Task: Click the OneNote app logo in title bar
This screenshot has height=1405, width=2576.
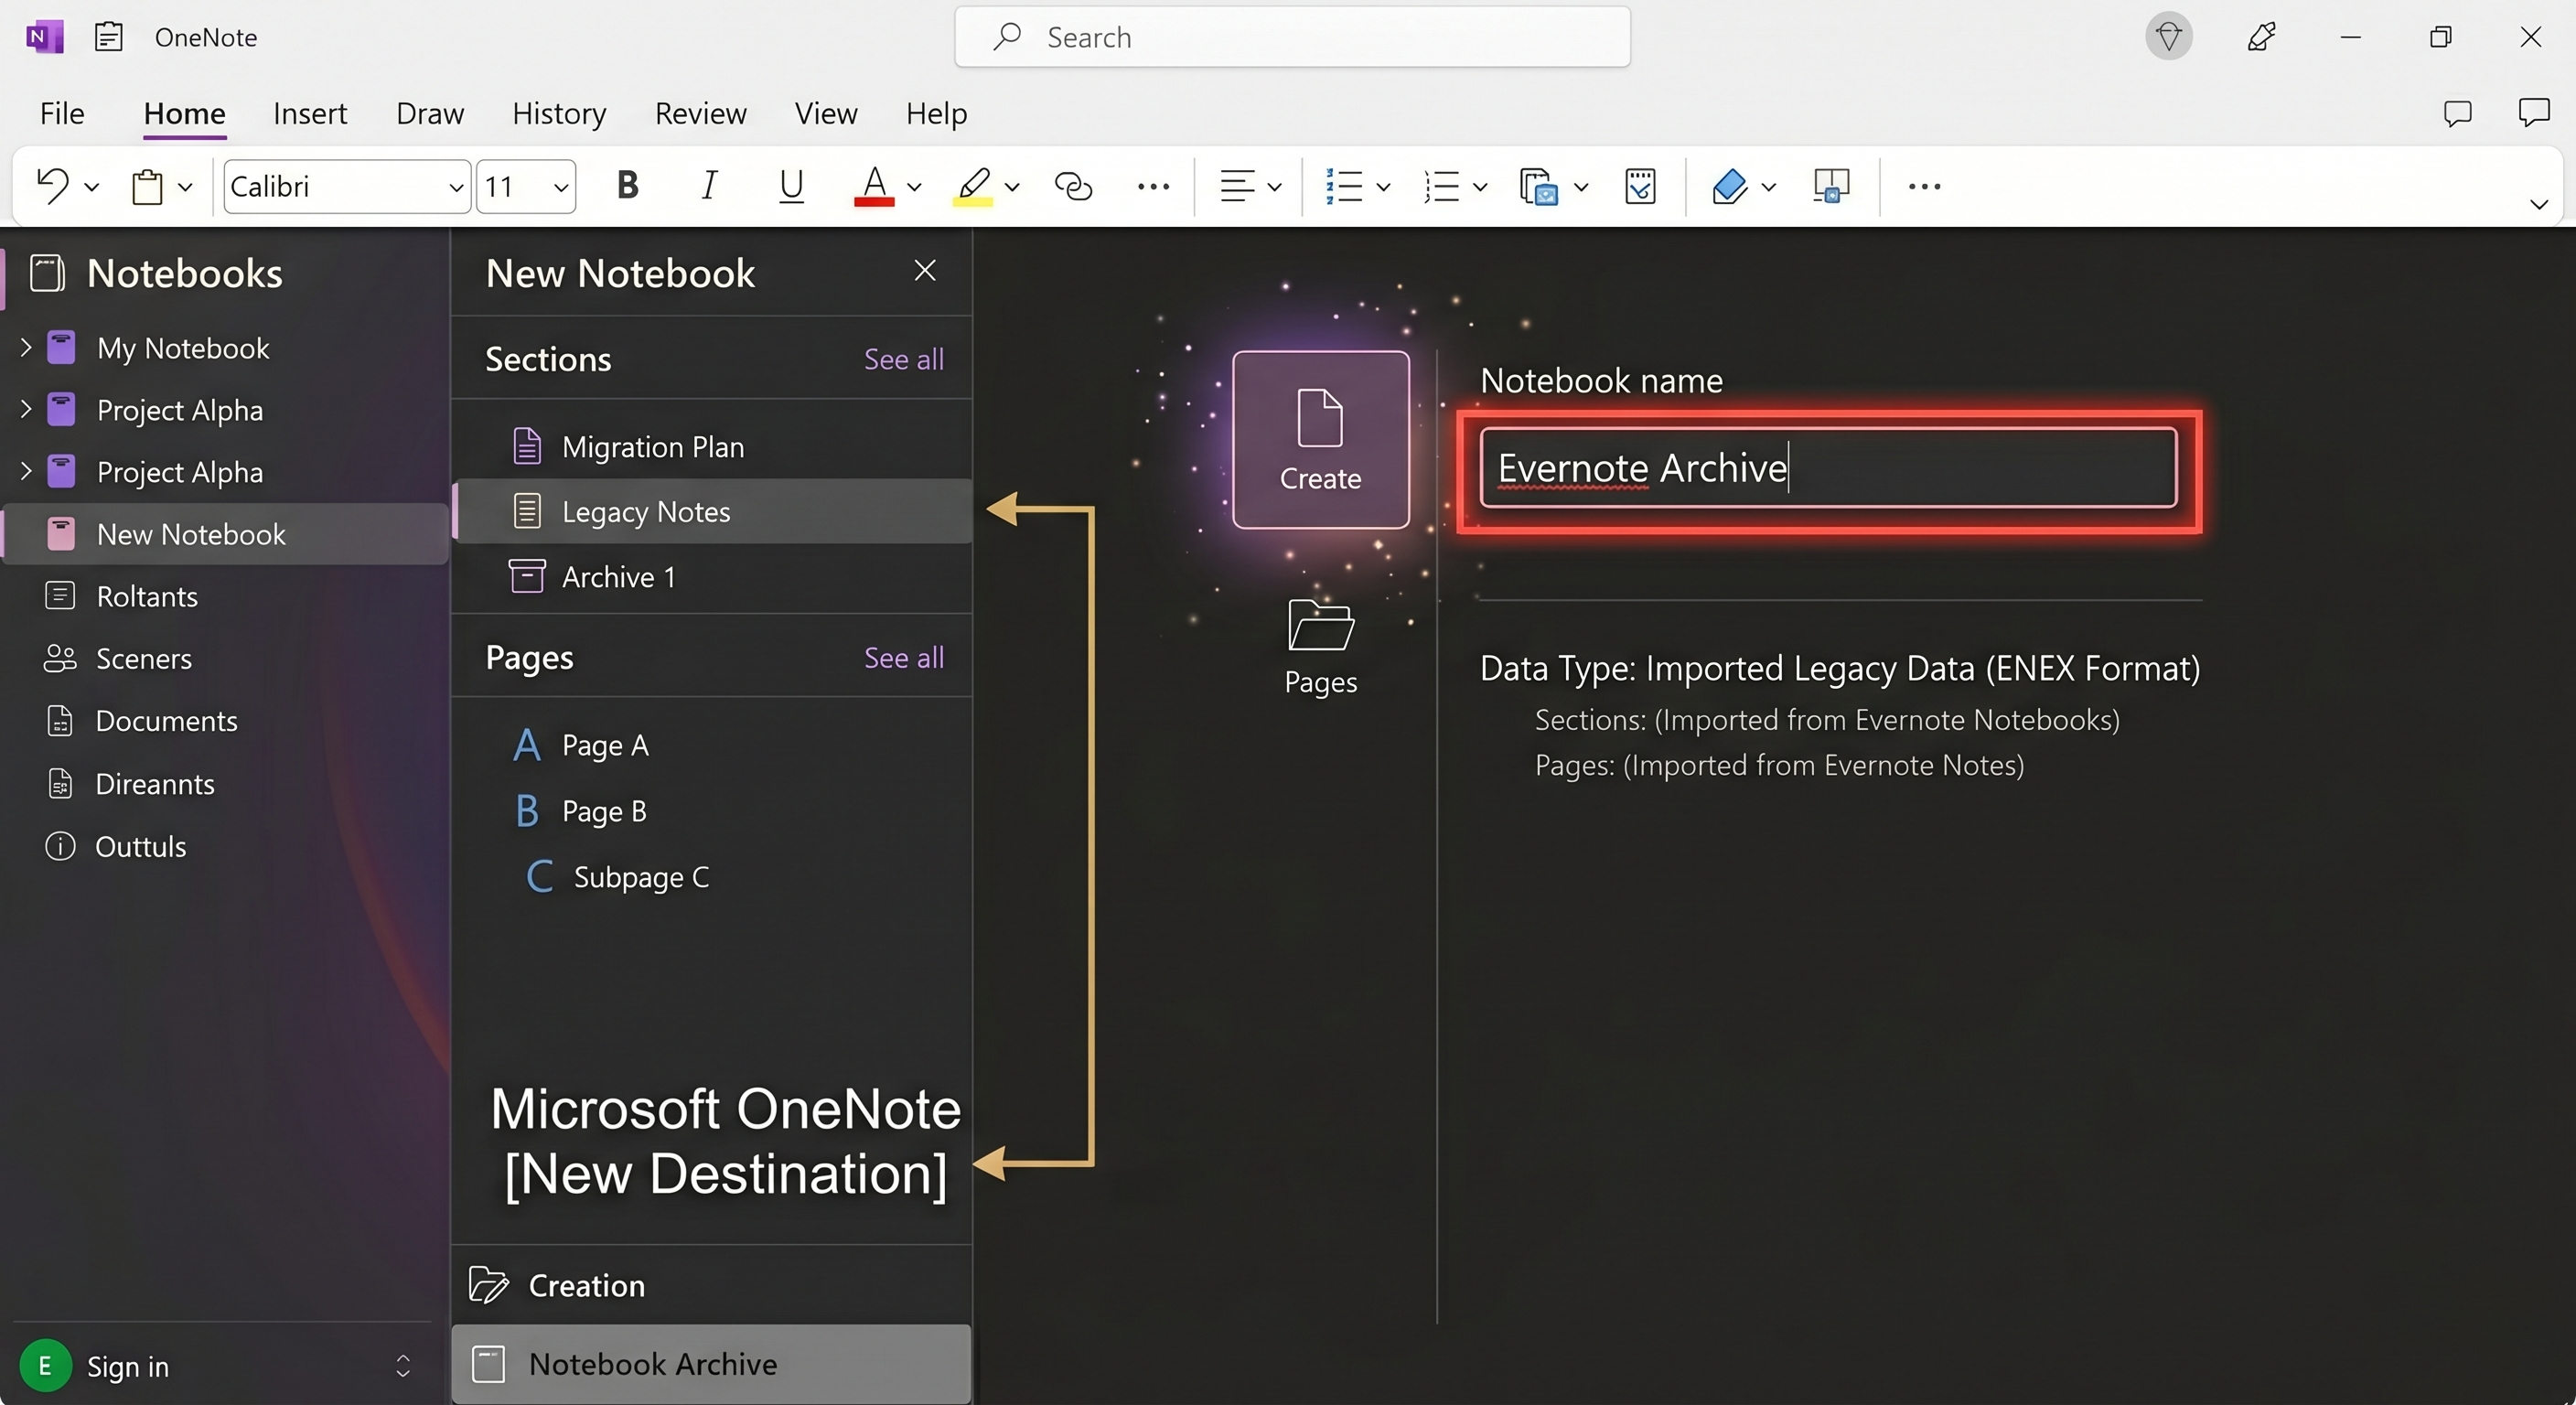Action: (x=44, y=37)
